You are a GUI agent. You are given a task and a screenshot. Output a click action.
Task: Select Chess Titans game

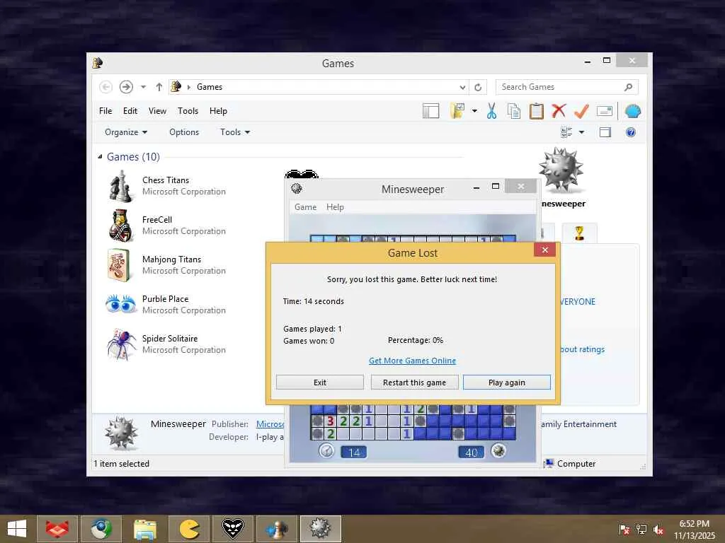166,186
